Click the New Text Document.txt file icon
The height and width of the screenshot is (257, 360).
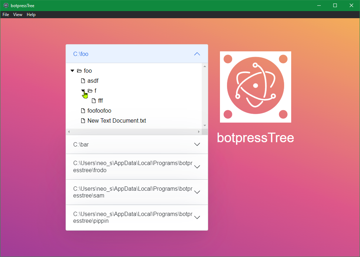(x=83, y=120)
